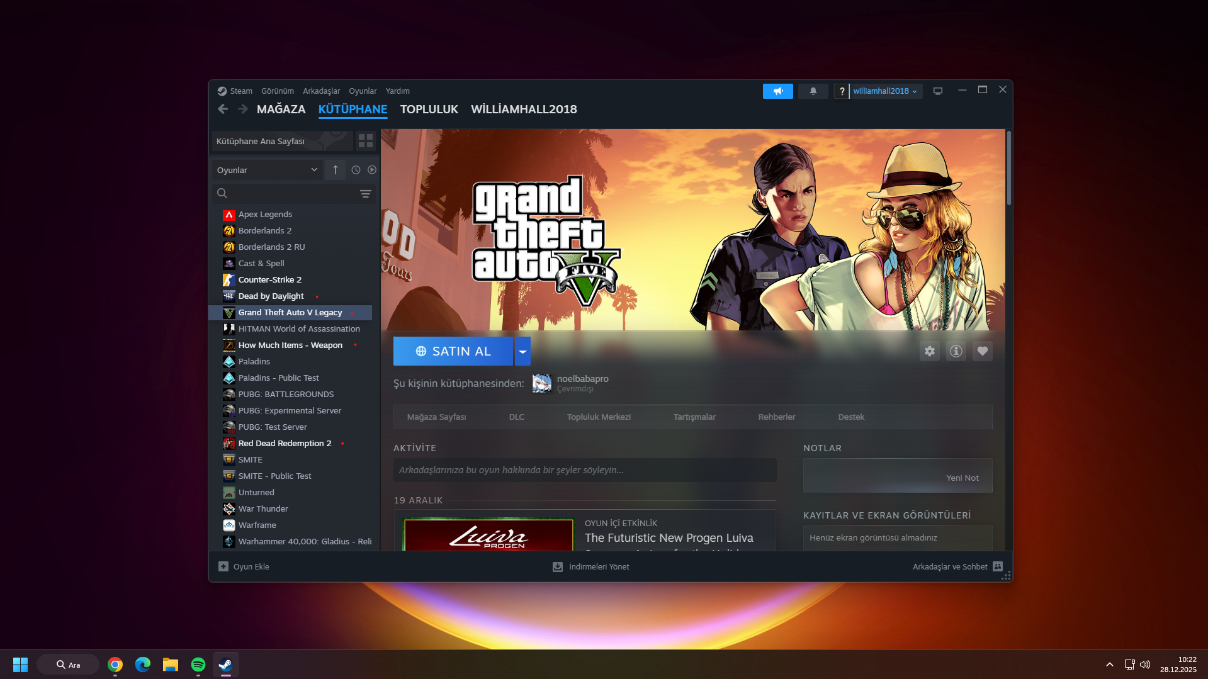Image resolution: width=1208 pixels, height=679 pixels.
Task: Open File Explorer from the taskbar
Action: (x=171, y=665)
